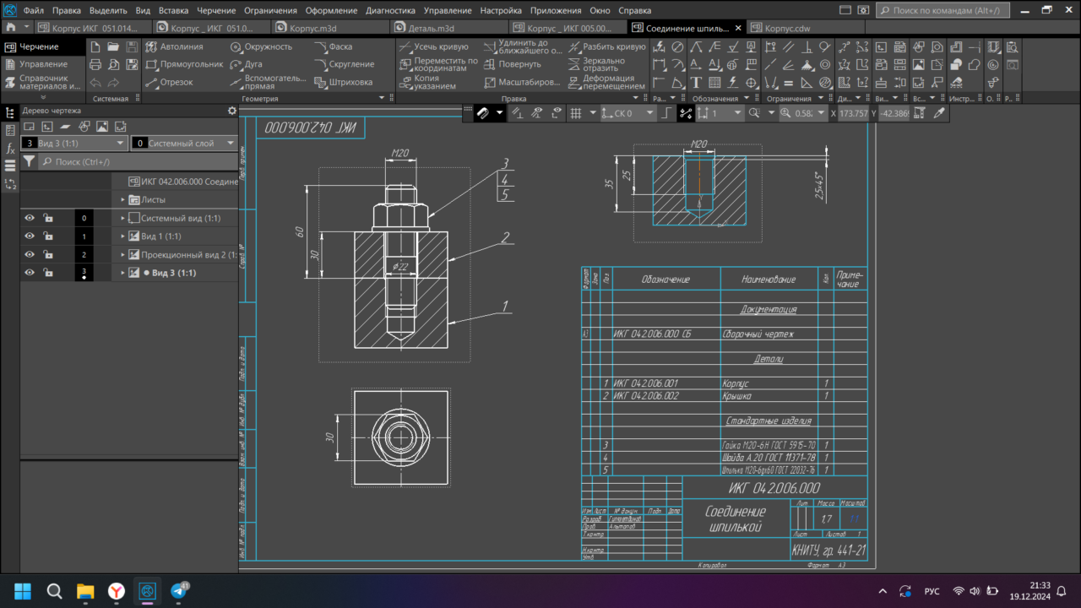
Task: Insert text with the T tool
Action: click(696, 82)
